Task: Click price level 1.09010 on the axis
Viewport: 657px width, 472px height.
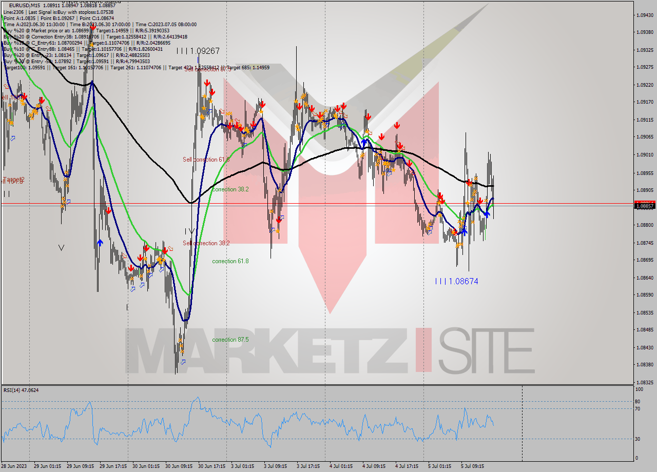Action: tap(644, 154)
